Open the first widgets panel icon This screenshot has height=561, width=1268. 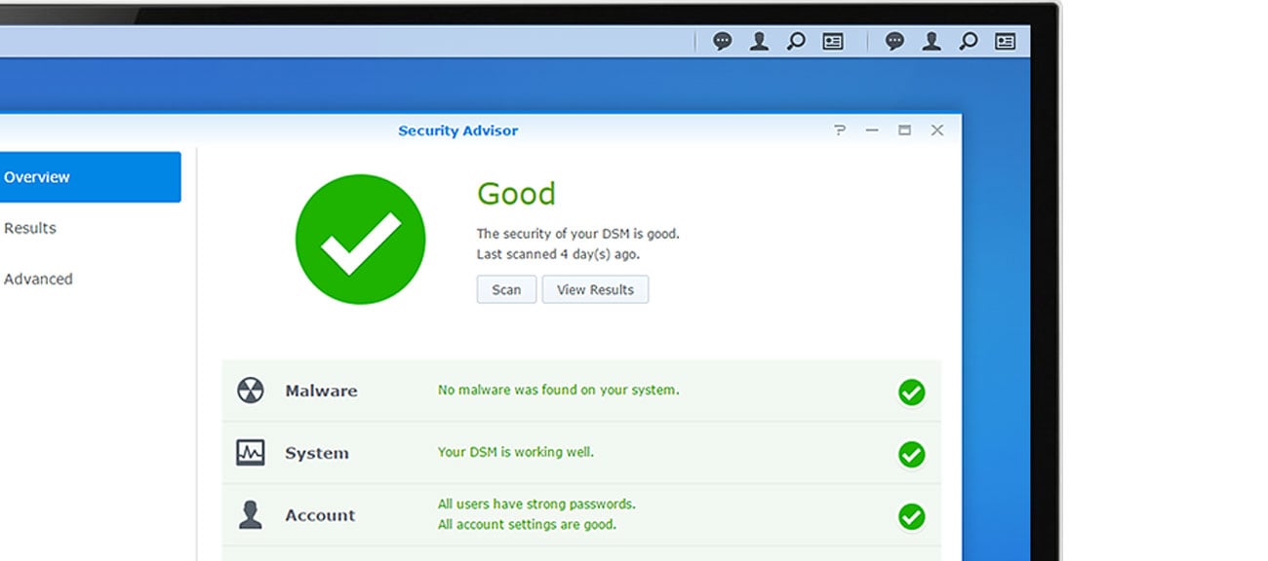tap(833, 41)
